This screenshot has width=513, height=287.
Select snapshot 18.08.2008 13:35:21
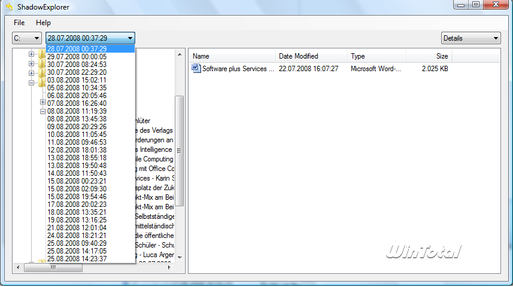pos(90,212)
